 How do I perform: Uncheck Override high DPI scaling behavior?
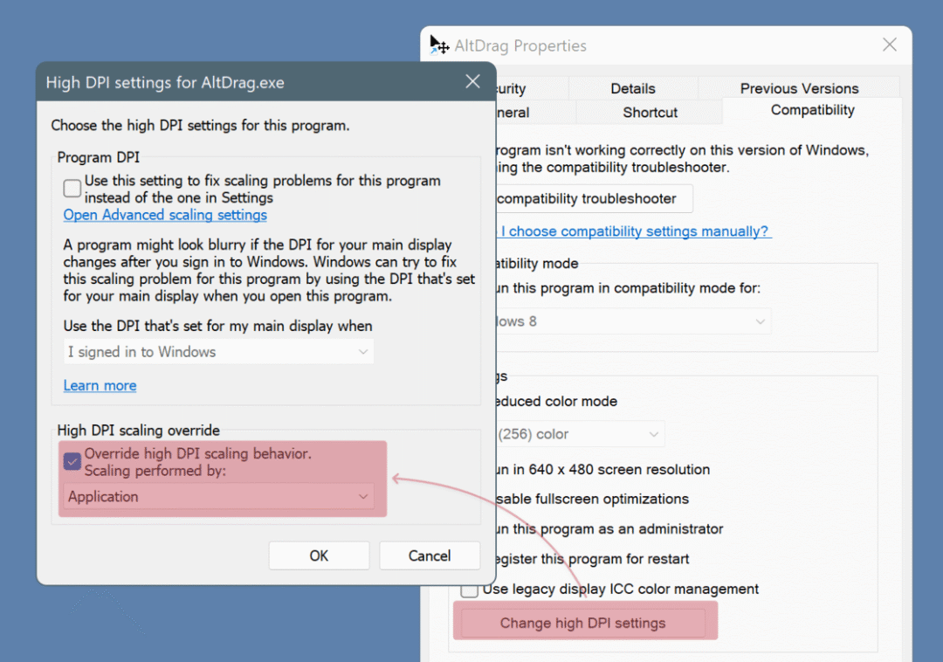(72, 461)
